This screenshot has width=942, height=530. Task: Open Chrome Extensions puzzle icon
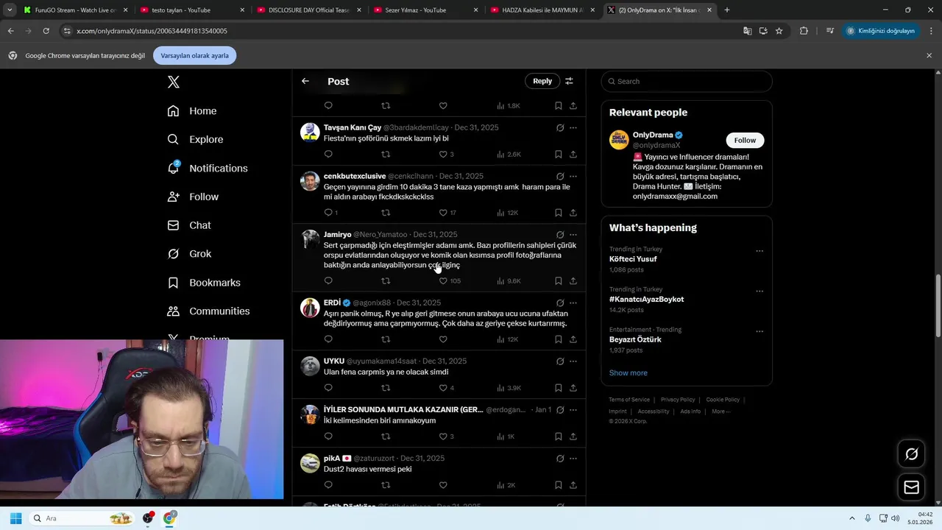pyautogui.click(x=804, y=31)
